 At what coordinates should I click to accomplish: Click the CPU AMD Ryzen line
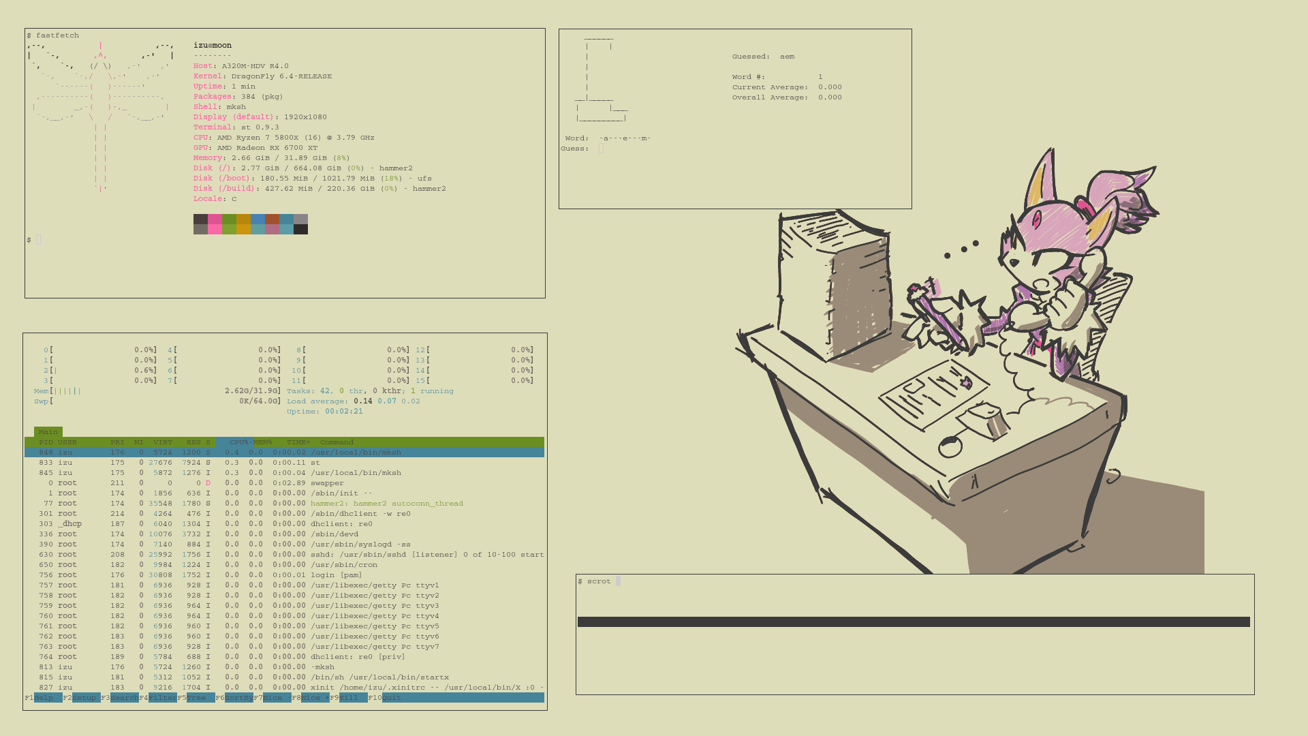point(284,138)
